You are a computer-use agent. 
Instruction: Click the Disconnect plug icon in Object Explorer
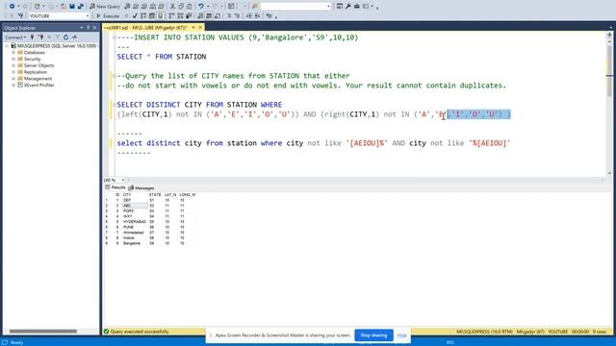click(x=40, y=37)
